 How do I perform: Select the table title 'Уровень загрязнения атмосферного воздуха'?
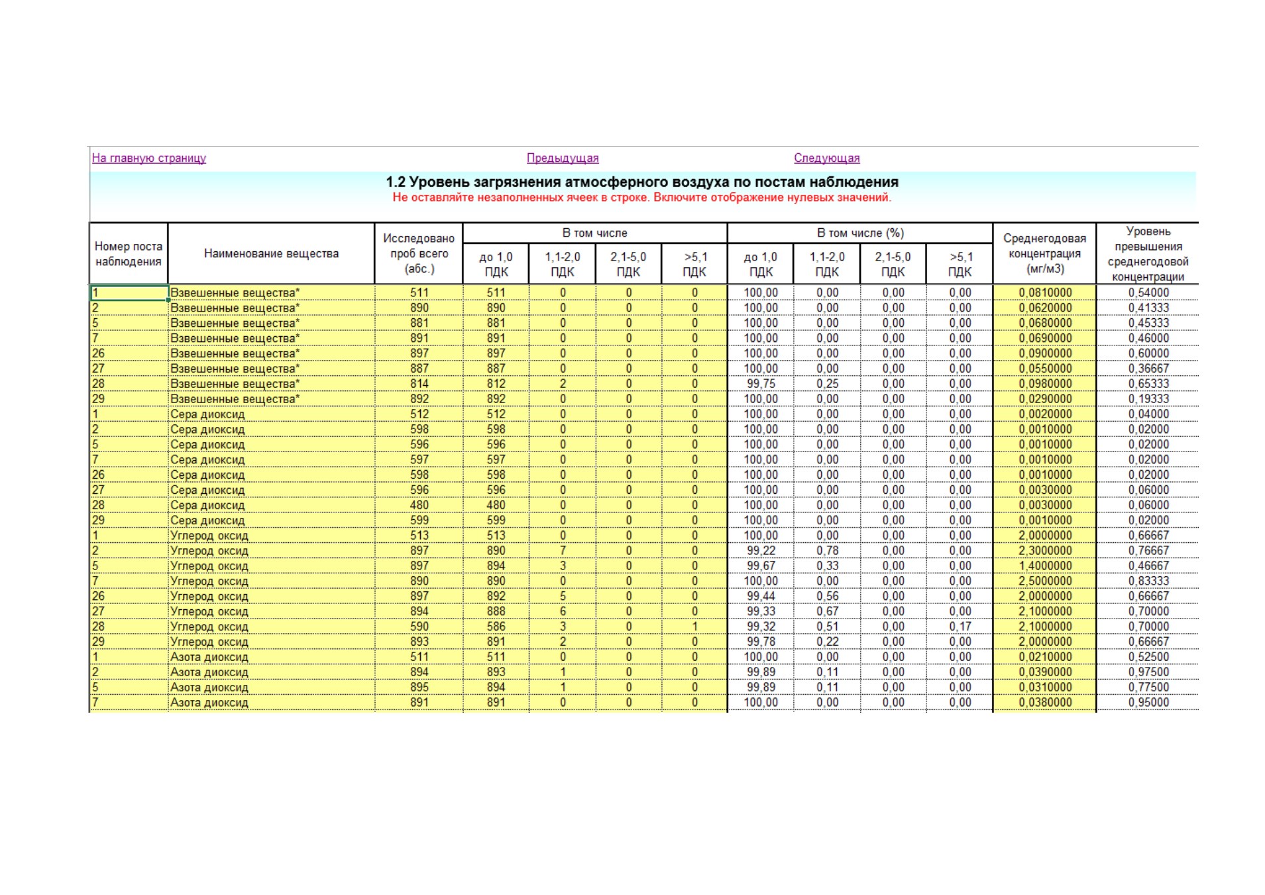point(642,182)
